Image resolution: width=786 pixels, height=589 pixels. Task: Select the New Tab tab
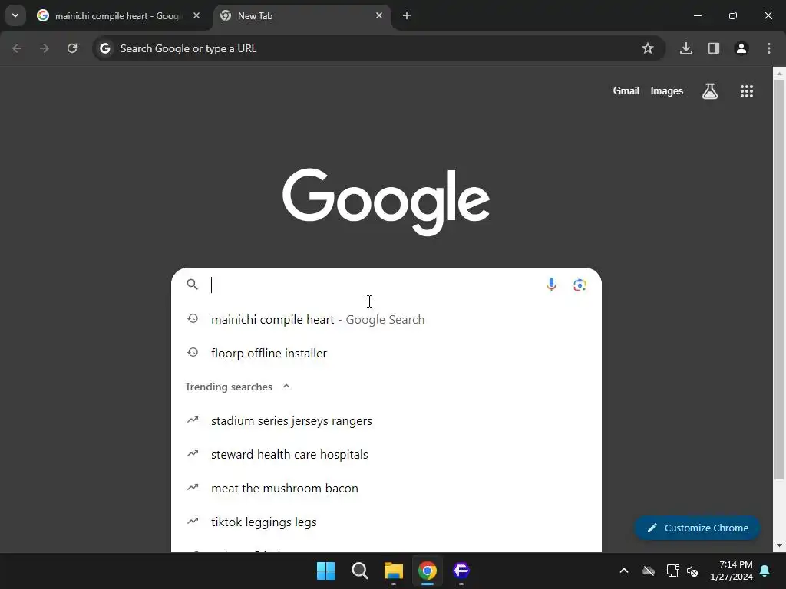302,16
